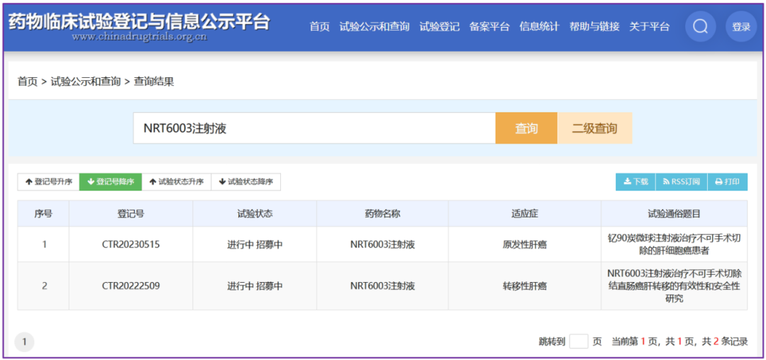
Task: Click the RSS订阅 button
Action: point(682,182)
